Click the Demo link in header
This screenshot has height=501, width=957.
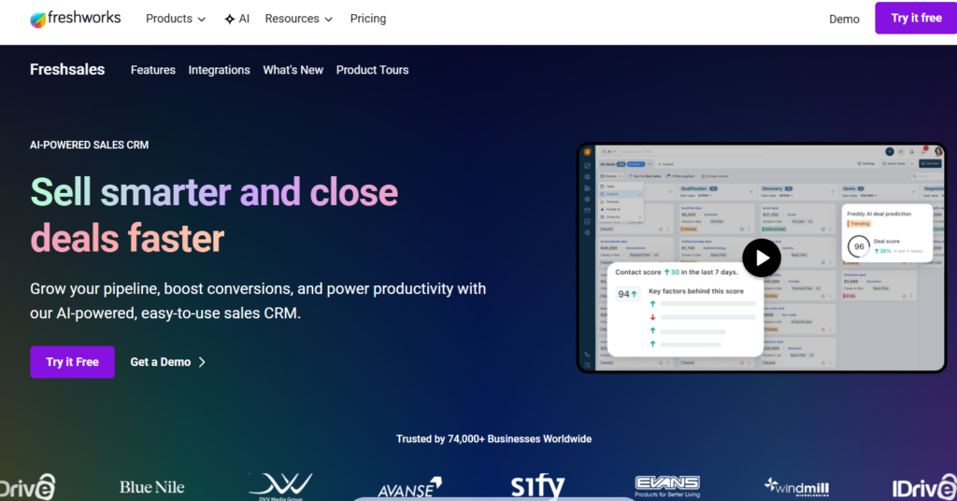point(844,20)
